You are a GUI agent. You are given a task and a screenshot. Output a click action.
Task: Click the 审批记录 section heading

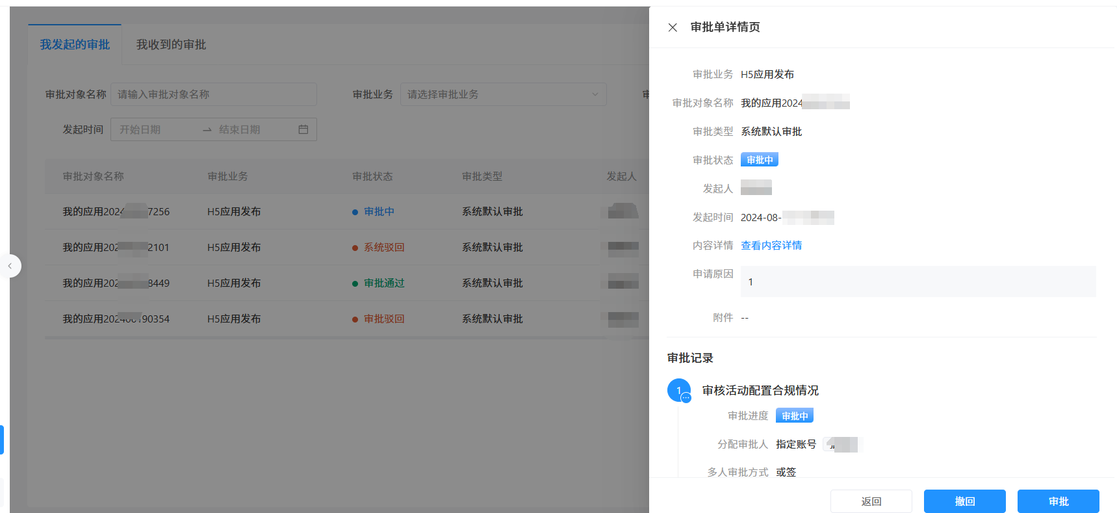coord(690,358)
